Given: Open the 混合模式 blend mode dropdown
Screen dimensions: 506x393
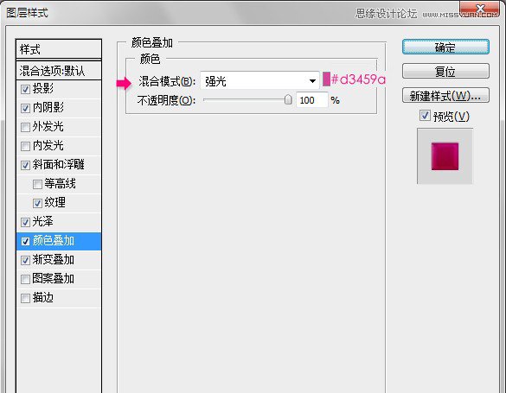Looking at the screenshot, I should pos(259,80).
